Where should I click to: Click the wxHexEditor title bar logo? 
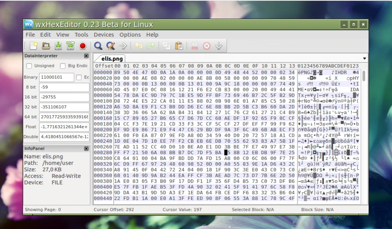click(29, 24)
